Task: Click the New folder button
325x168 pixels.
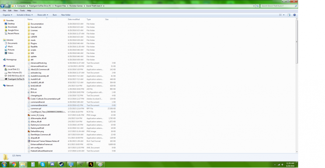Action: (x=66, y=15)
